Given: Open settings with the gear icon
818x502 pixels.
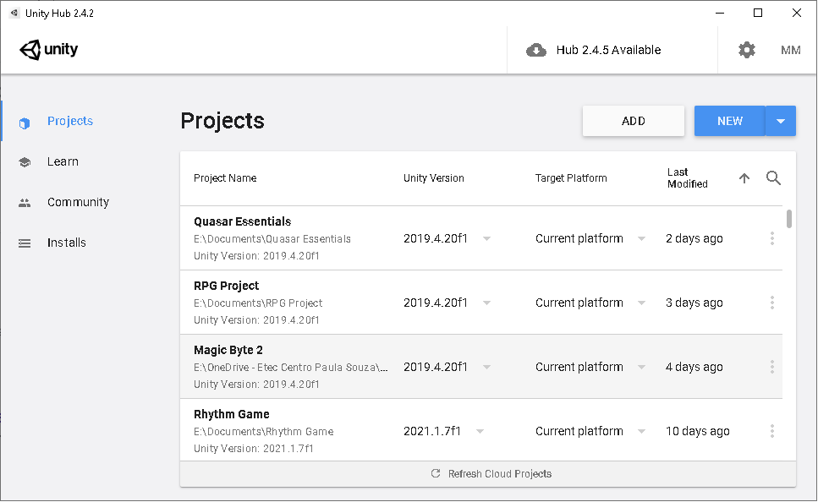Looking at the screenshot, I should tap(746, 50).
